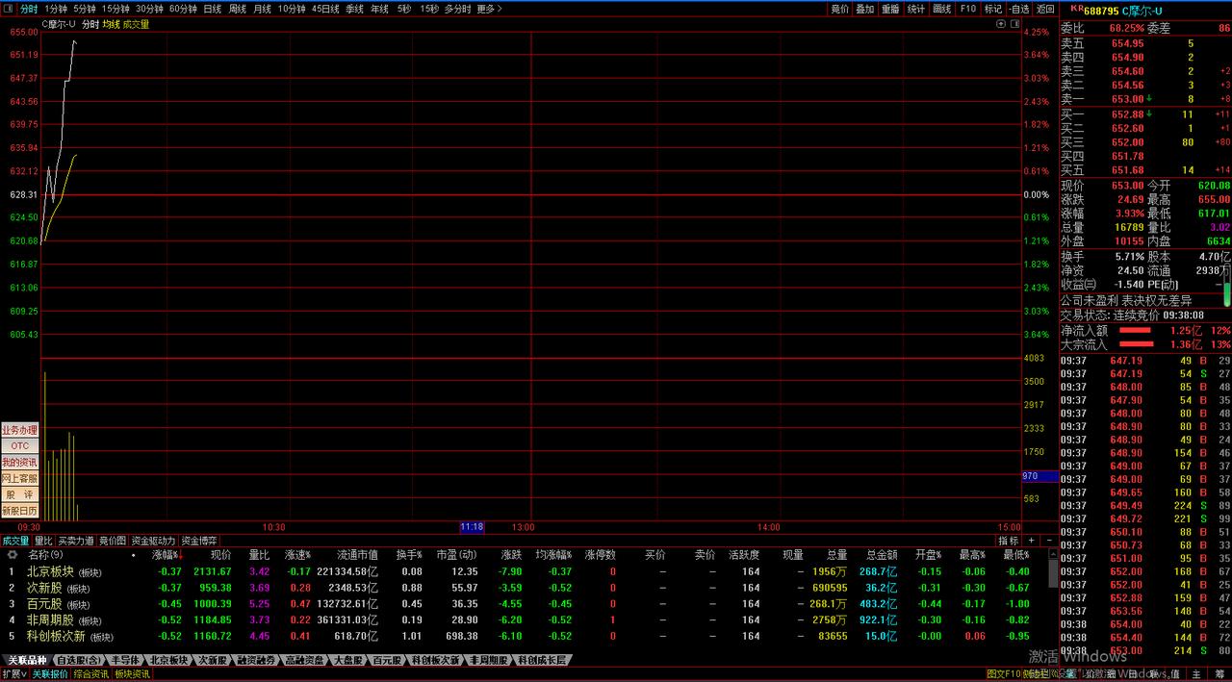This screenshot has height=682, width=1232.
Task: Open the 多分时 multi-day view
Action: click(457, 9)
